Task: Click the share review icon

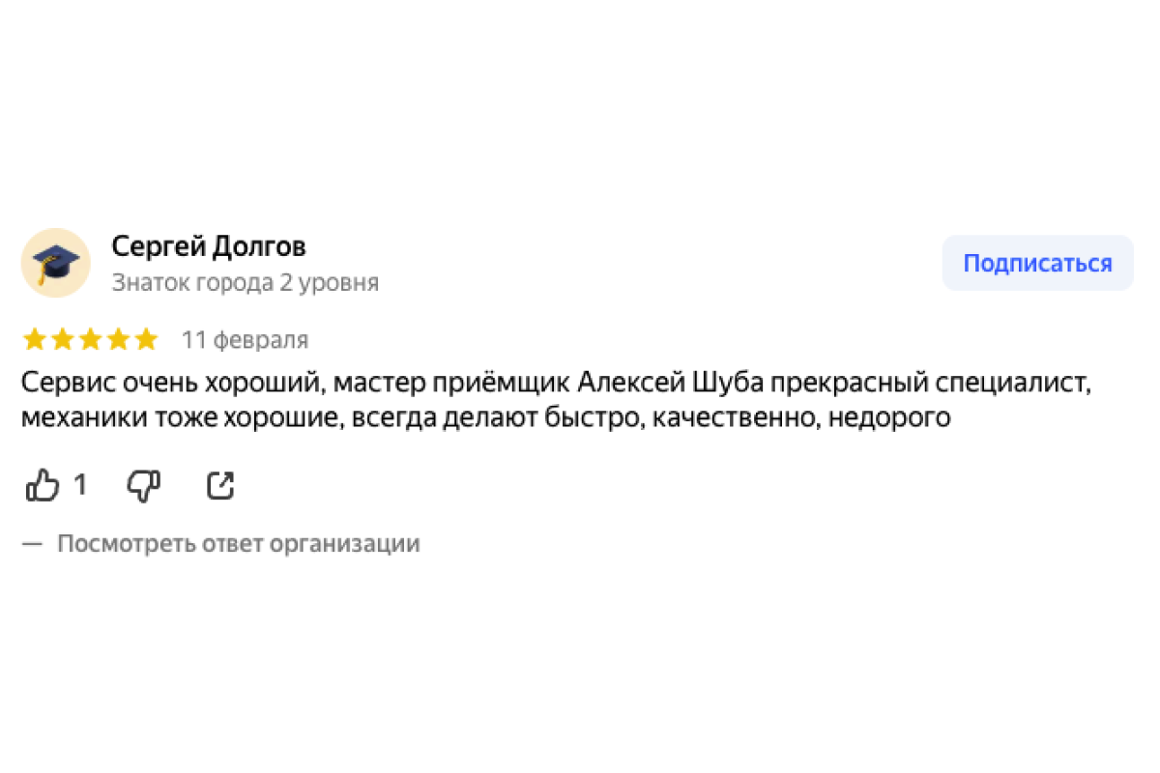Action: pyautogui.click(x=220, y=485)
